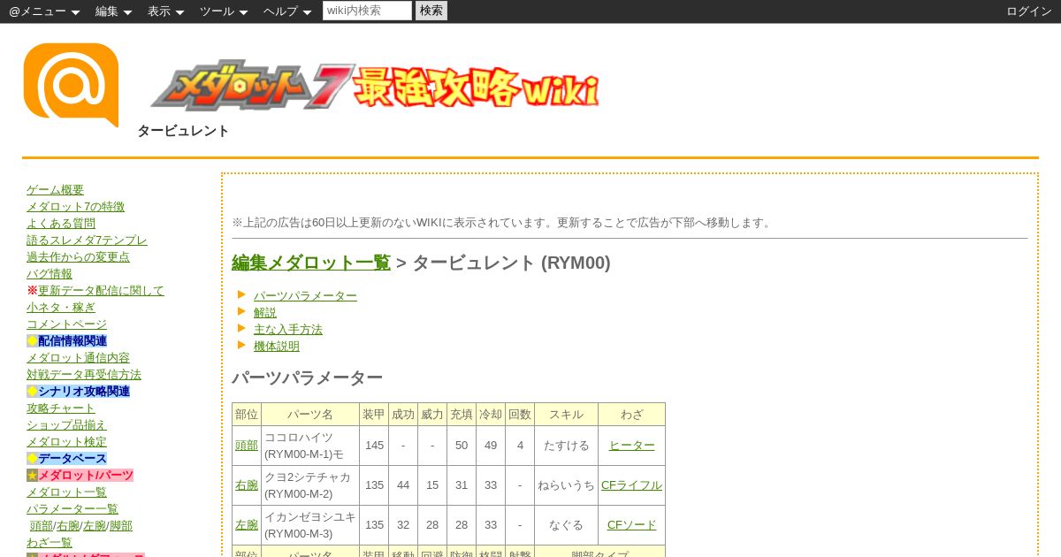Viewport: 1061px width, 557px height.
Task: Open the ツール dropdown menu
Action: coord(224,11)
